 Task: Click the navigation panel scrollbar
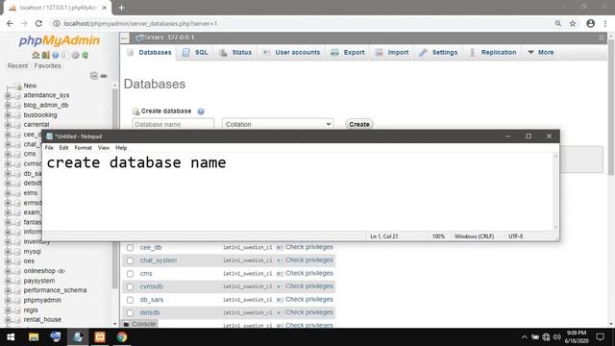pos(114,188)
